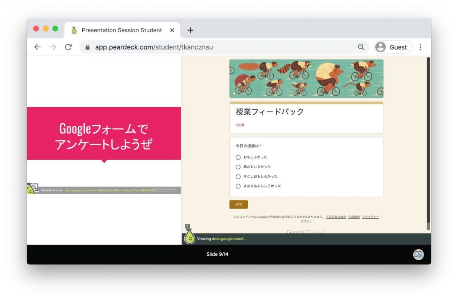
Task: Click the Presentation Session Student tab
Action: point(121,30)
